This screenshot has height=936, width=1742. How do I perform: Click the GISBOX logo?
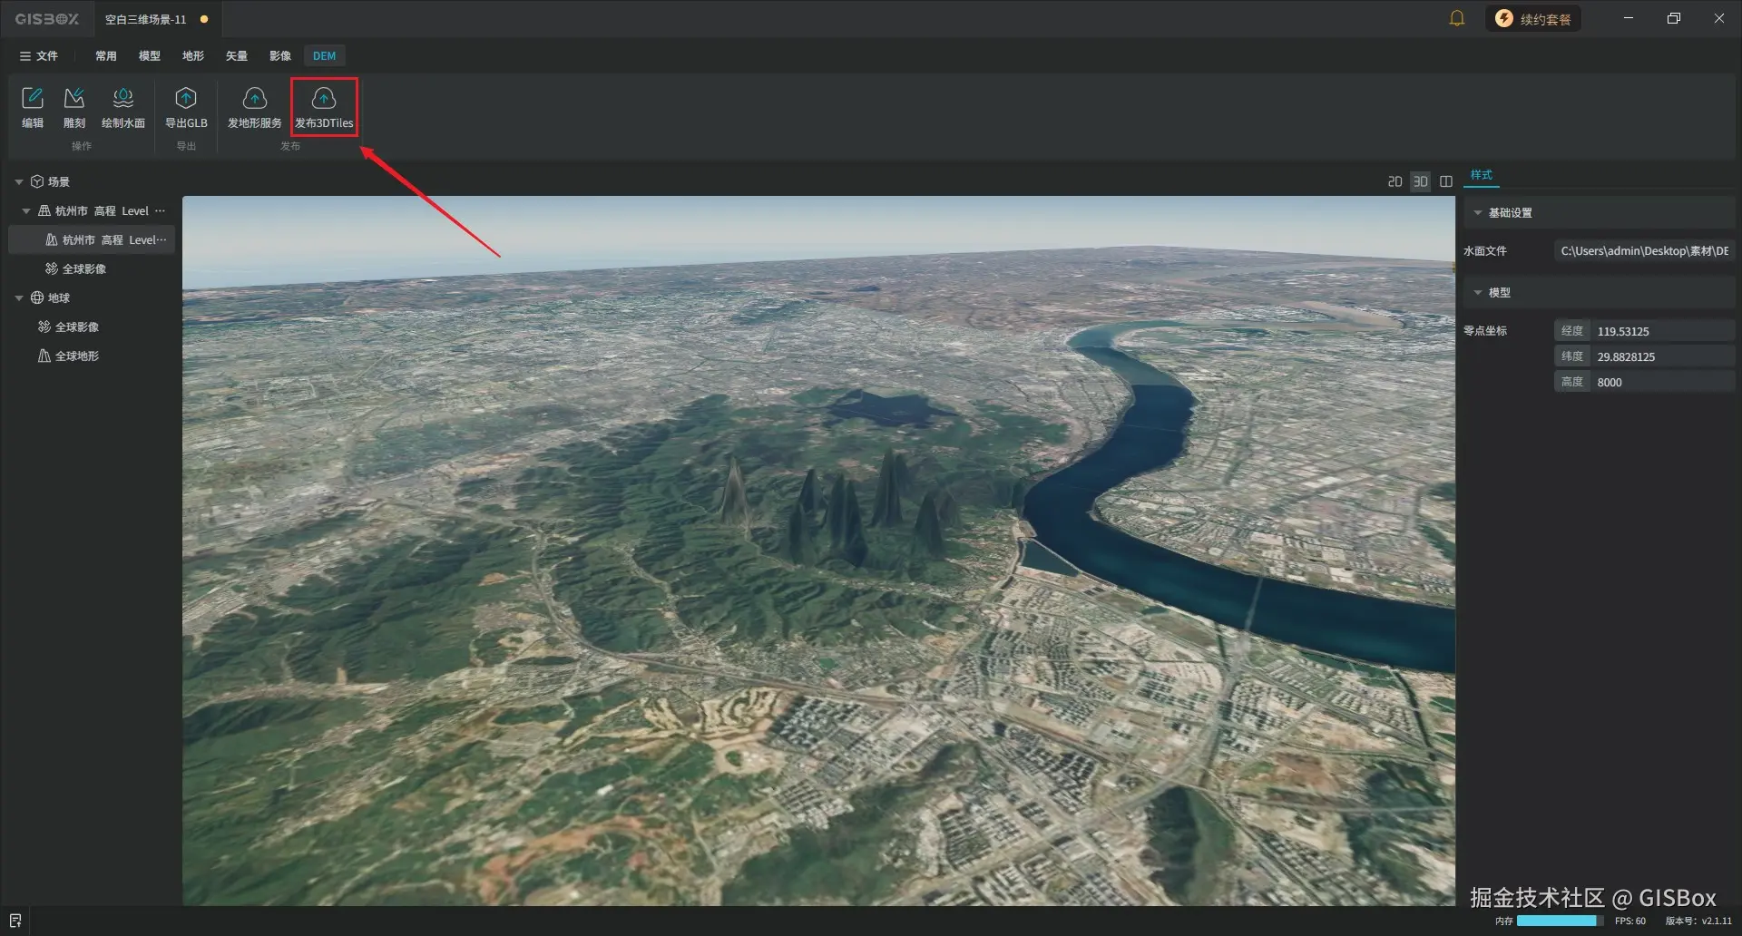(x=46, y=19)
